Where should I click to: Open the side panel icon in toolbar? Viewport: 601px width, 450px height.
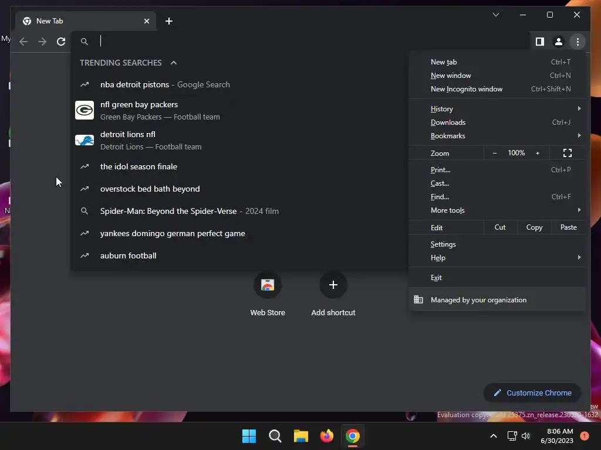540,42
